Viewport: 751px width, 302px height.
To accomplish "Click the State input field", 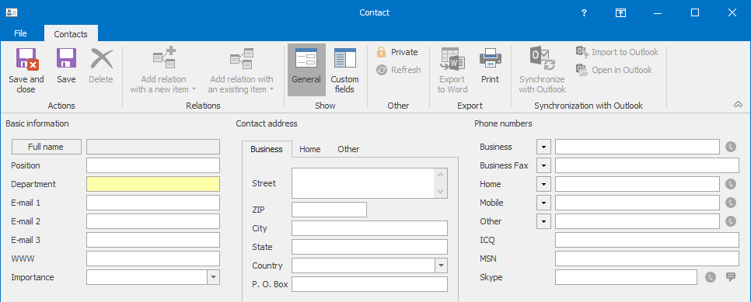I will click(369, 247).
